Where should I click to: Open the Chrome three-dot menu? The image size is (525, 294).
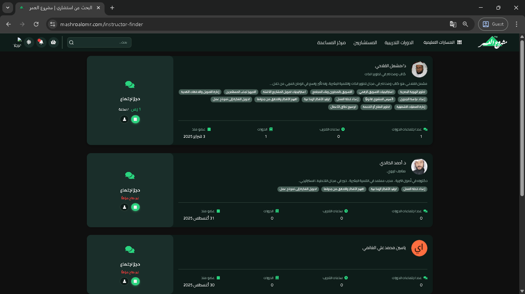click(517, 24)
